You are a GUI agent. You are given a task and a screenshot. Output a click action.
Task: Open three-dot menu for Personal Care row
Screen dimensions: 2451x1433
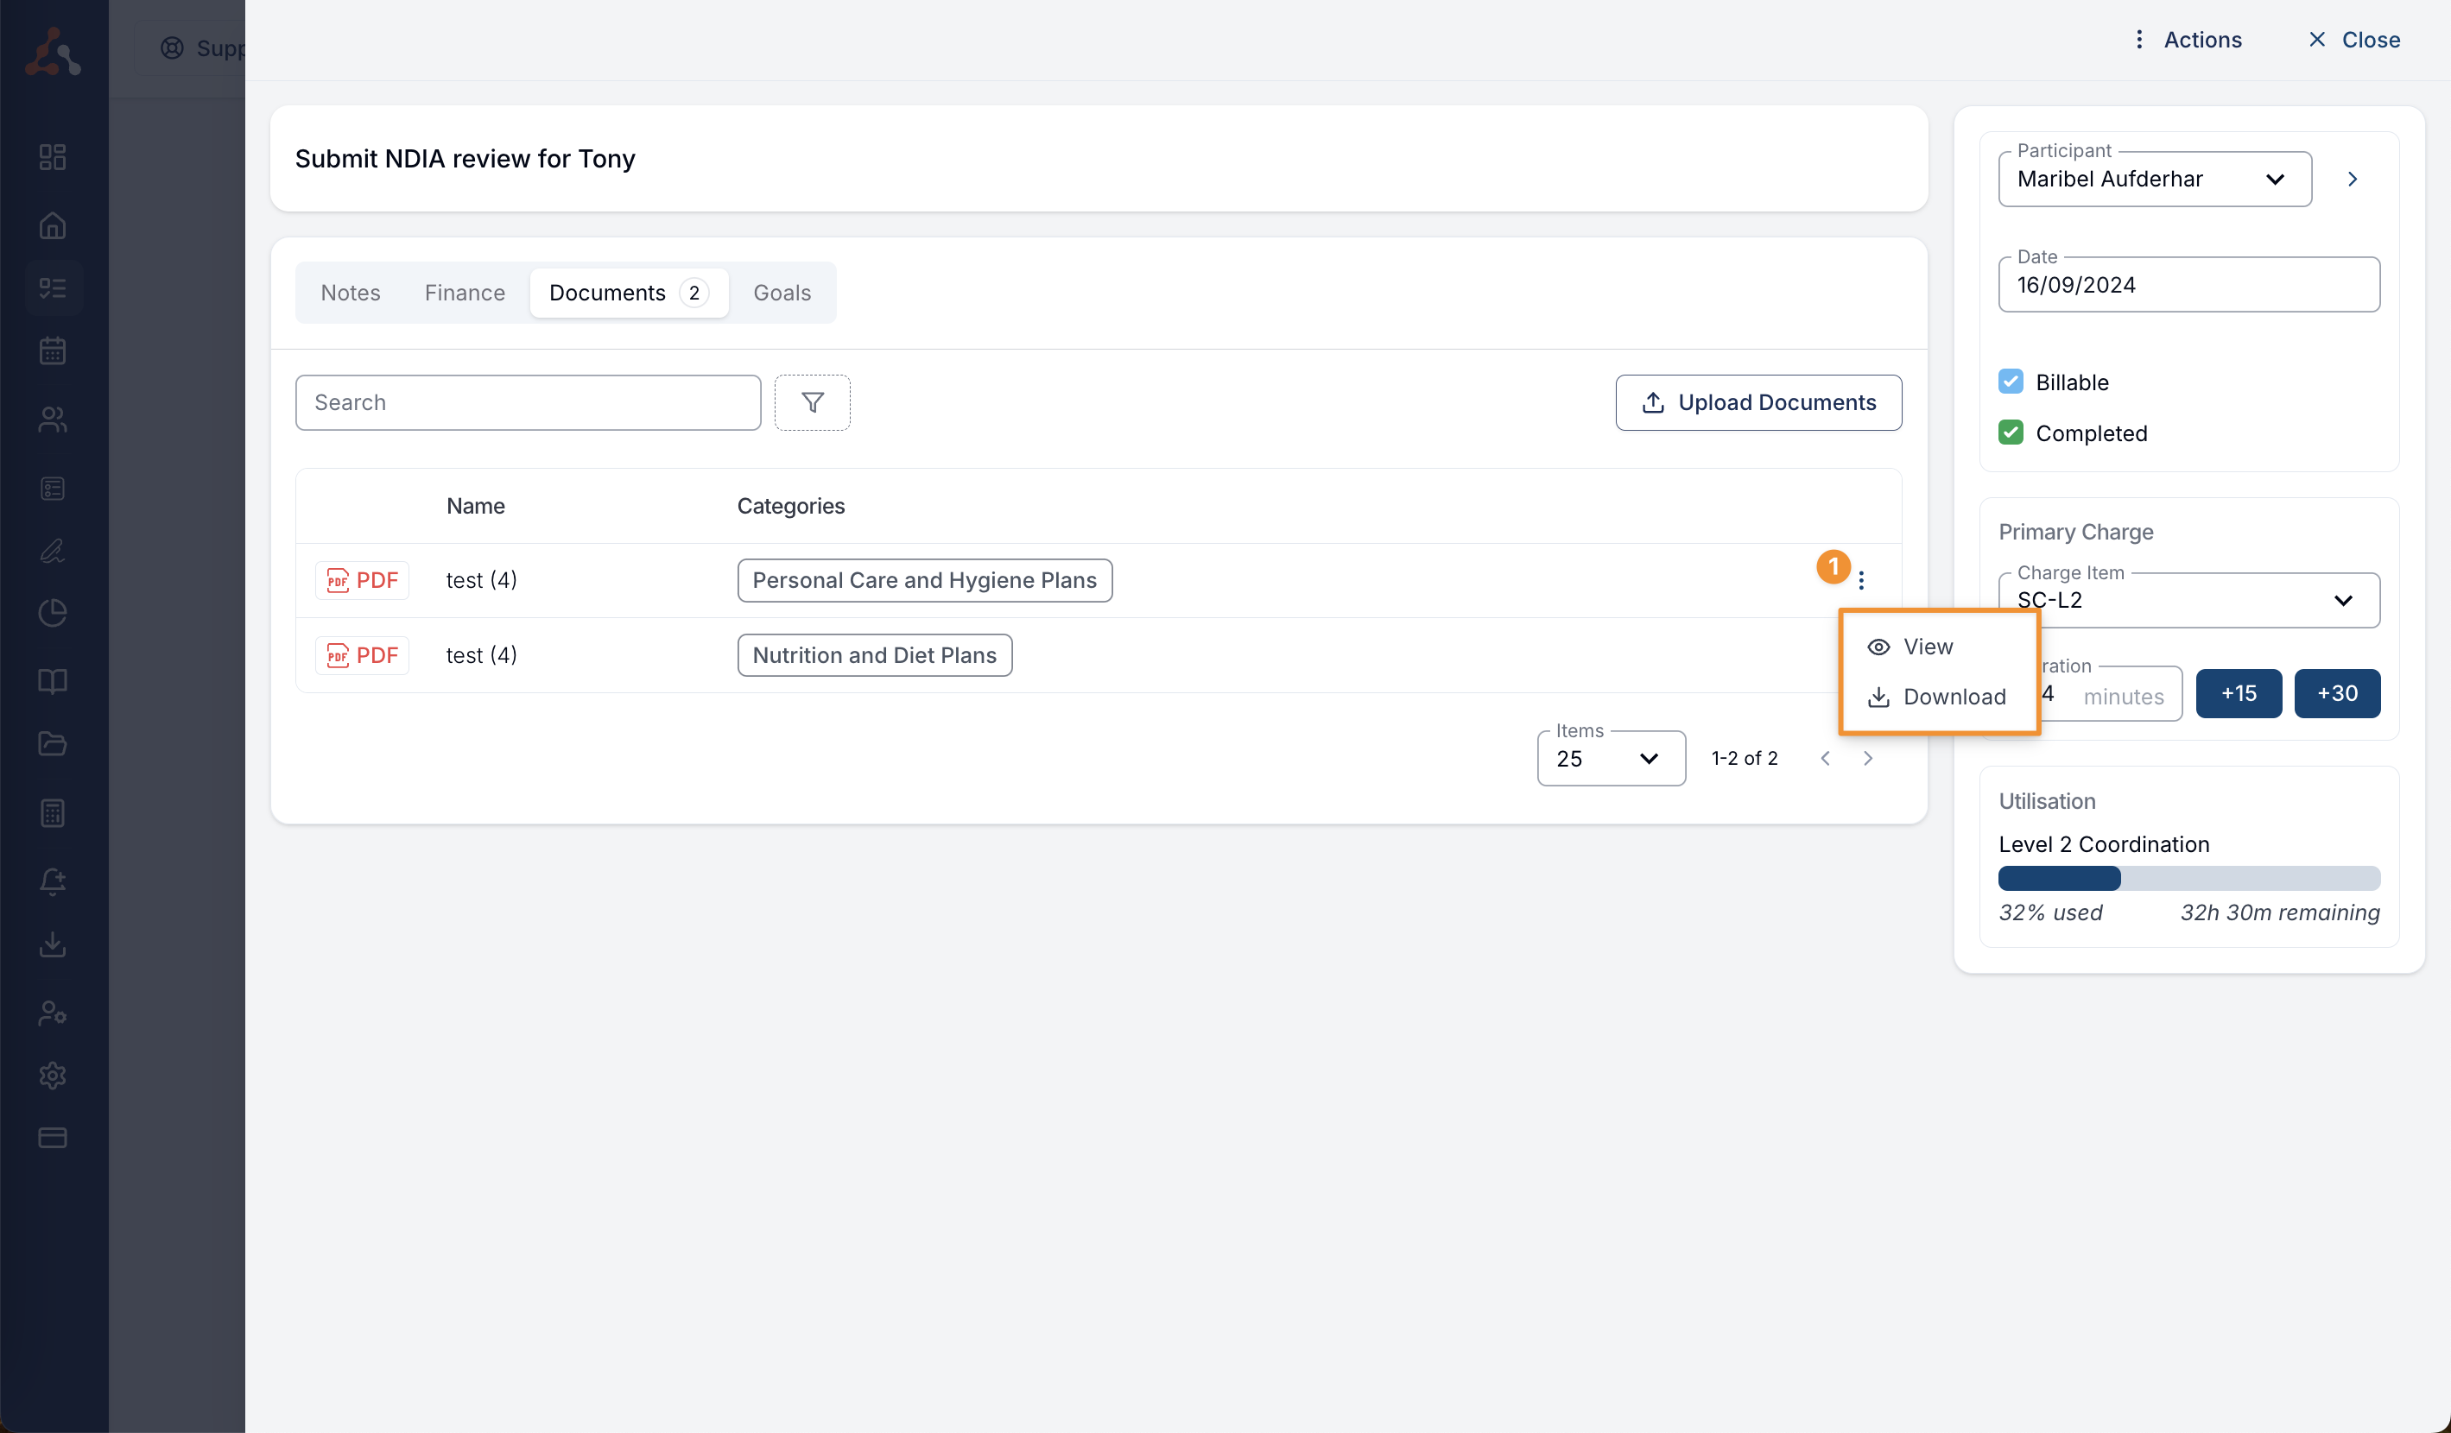[x=1860, y=580]
